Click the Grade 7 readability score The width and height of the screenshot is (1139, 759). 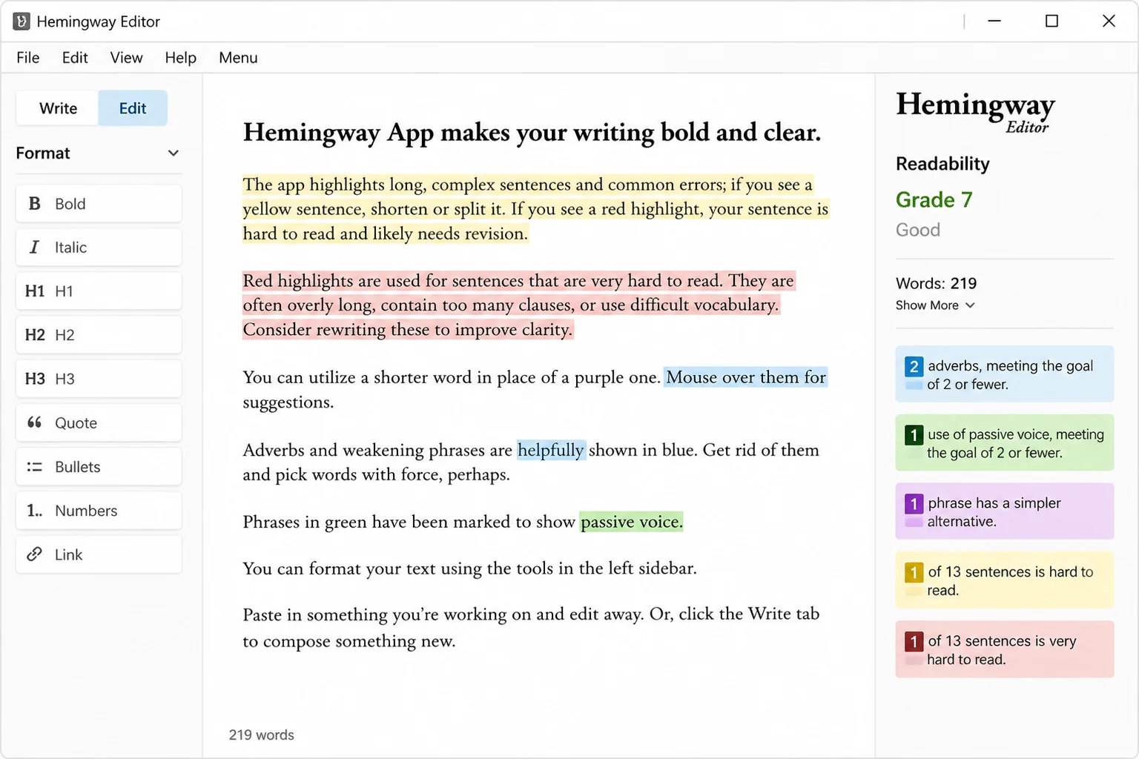934,200
